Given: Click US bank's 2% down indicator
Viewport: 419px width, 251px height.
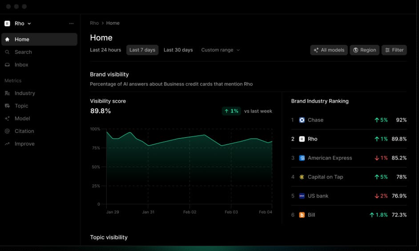Looking at the screenshot, I should [x=381, y=196].
